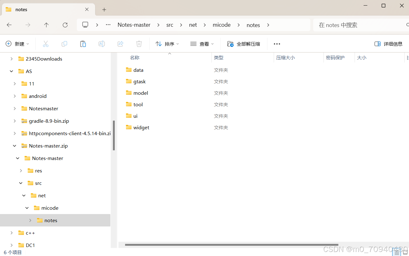Refresh the folder view
The image size is (409, 256).
tap(65, 25)
